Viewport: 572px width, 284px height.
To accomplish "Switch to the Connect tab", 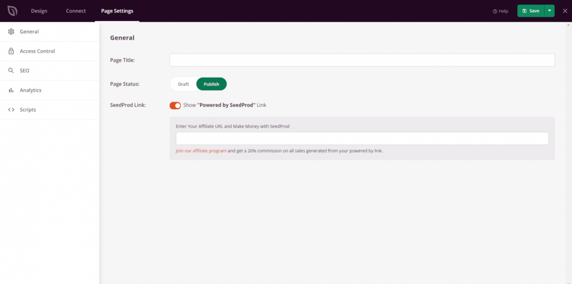I will (x=76, y=11).
